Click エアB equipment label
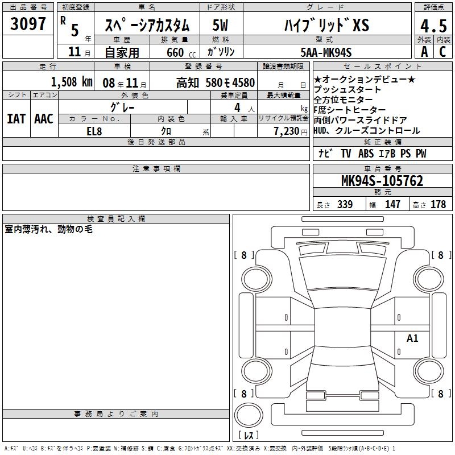 tap(387, 154)
